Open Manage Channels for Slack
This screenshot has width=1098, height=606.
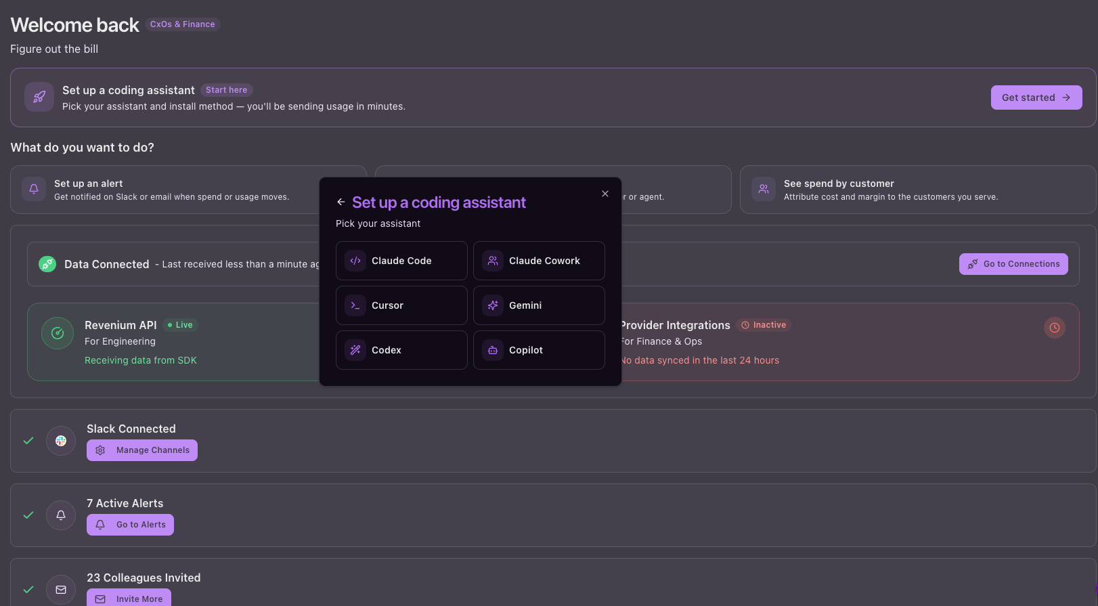142,450
